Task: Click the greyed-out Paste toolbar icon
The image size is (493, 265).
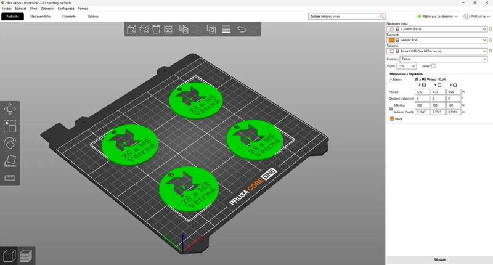Action: pos(196,29)
